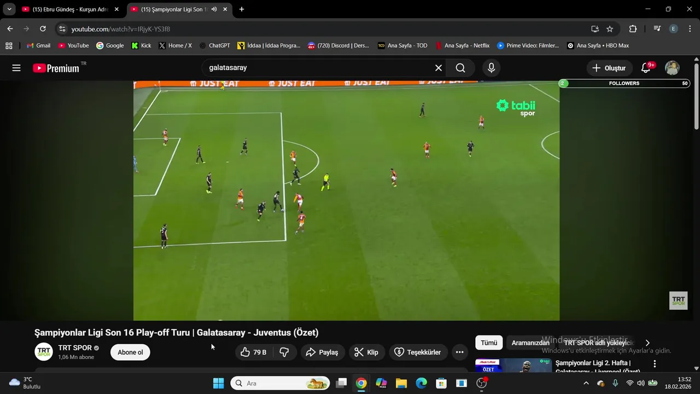This screenshot has width=700, height=394.
Task: Open the ChatGPT bookmark
Action: (x=214, y=45)
